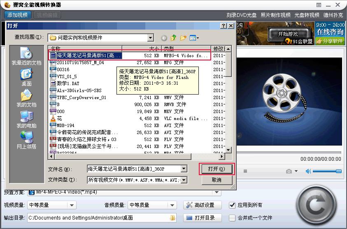
Task: Browse output folder with the small folder icon
Action: coord(172,217)
